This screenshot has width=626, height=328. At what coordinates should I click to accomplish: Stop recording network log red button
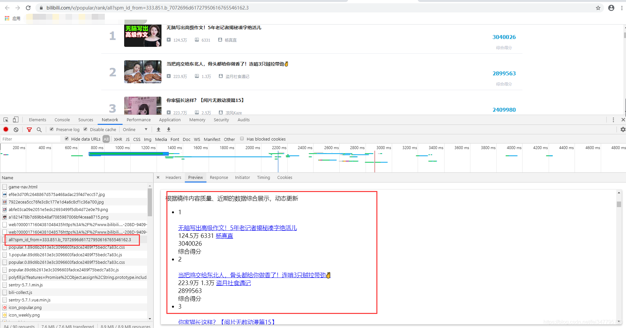pos(6,129)
